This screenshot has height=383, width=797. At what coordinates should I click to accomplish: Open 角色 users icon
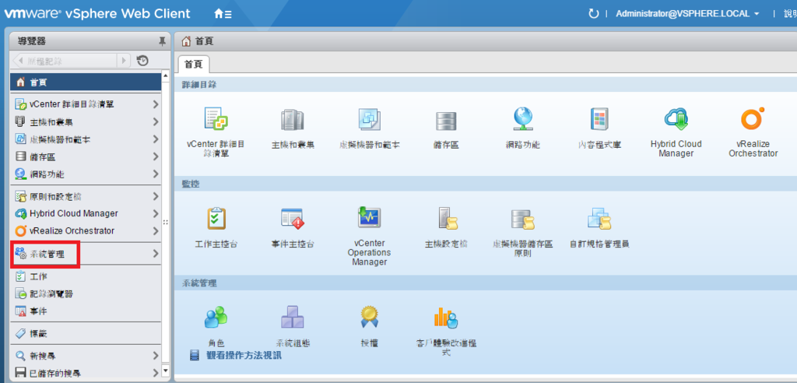coord(216,318)
